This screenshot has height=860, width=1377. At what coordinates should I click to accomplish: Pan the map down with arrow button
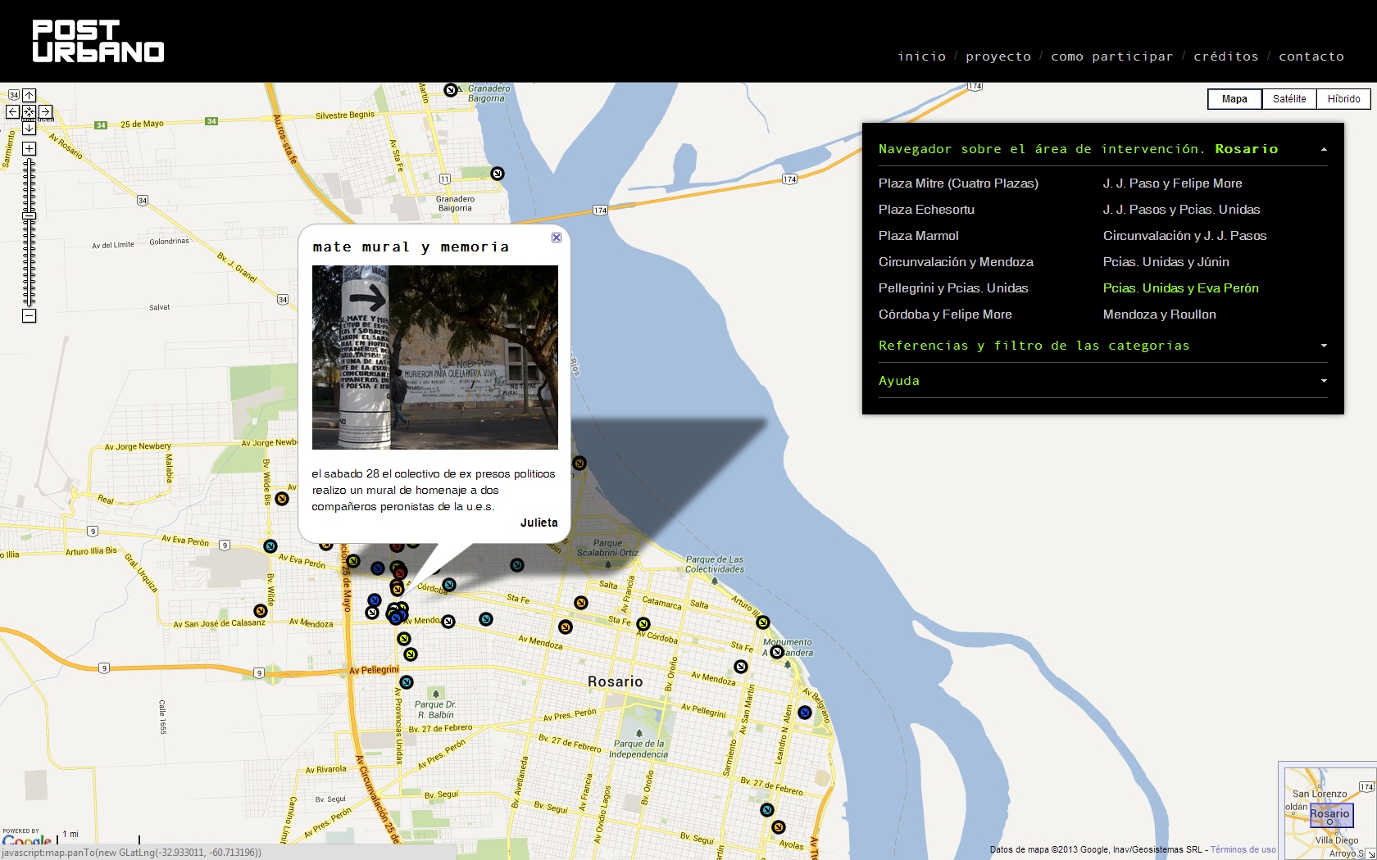coord(29,128)
